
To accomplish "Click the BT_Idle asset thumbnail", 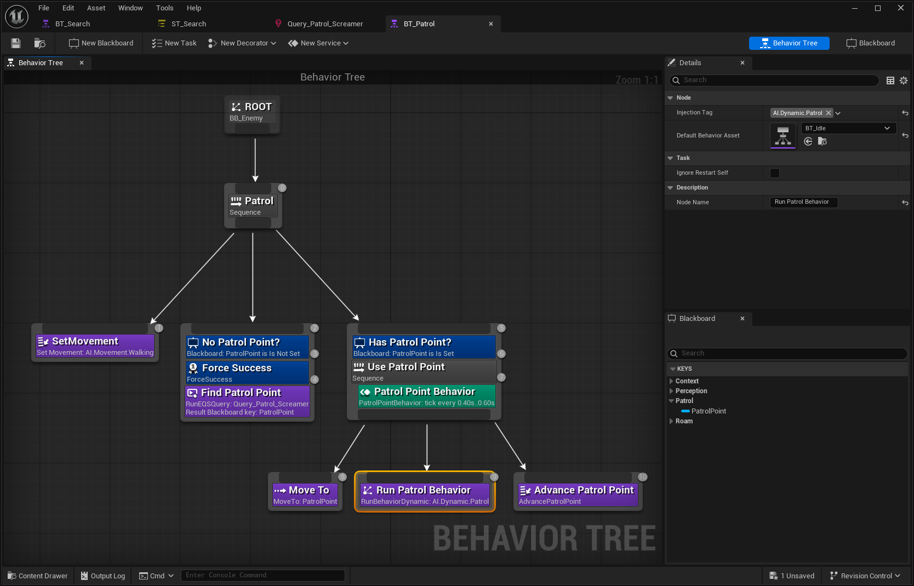I will 782,135.
